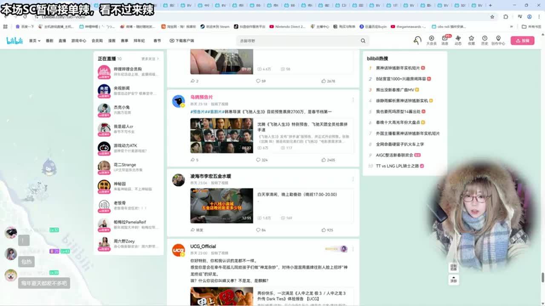
Task: Like the top post with 2678 likes
Action: [328, 81]
